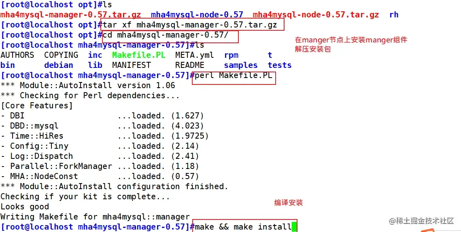Click the 'rpm' directory entry
The image size is (461, 232).
click(x=232, y=55)
